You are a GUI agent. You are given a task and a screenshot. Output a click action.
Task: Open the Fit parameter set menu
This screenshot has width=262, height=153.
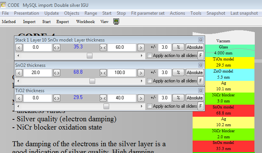click(x=148, y=13)
